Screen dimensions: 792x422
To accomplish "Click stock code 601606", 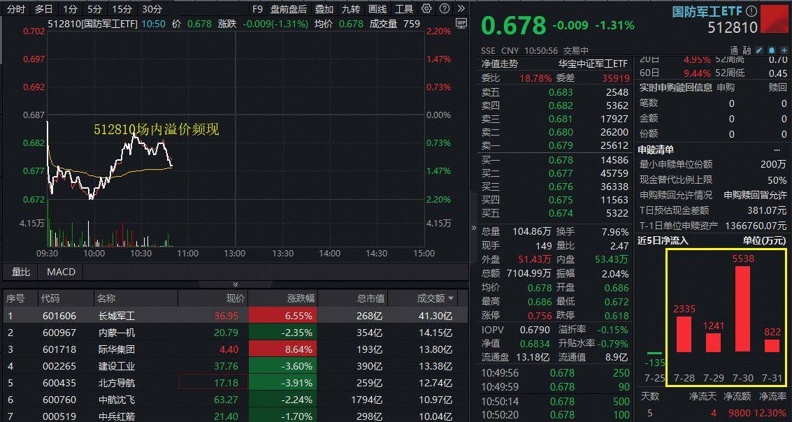I will (x=59, y=316).
